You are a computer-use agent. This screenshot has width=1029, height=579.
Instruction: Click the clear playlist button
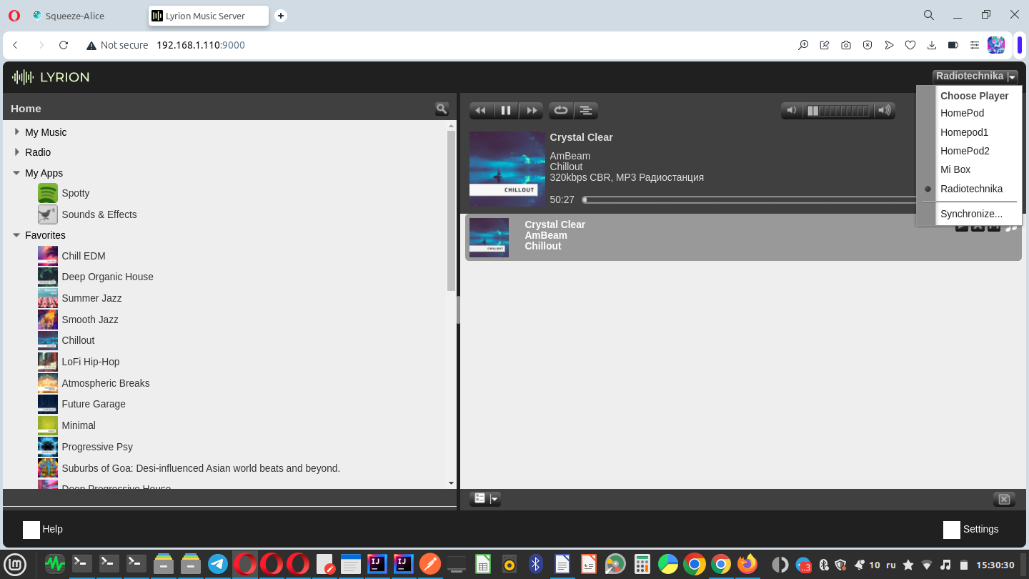point(1004,499)
